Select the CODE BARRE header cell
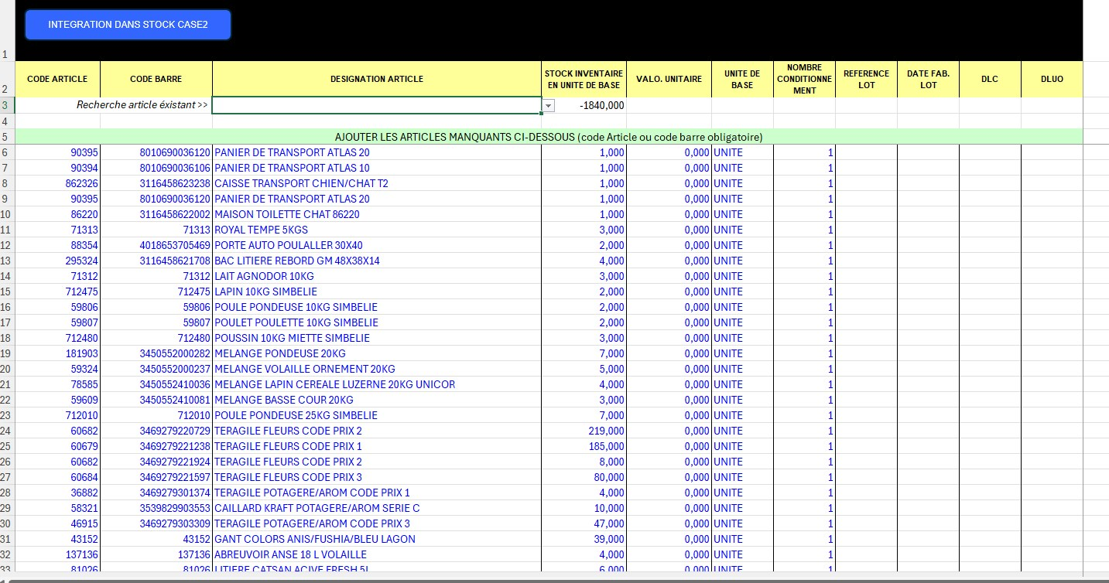1109x583 pixels. (156, 79)
